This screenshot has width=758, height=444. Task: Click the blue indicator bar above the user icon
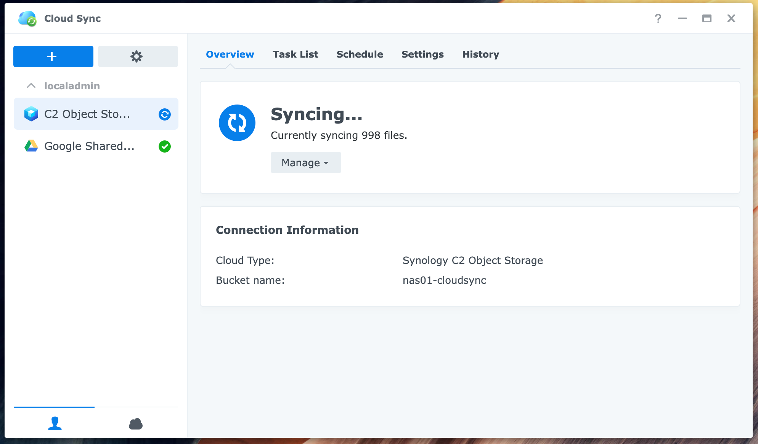coord(54,407)
